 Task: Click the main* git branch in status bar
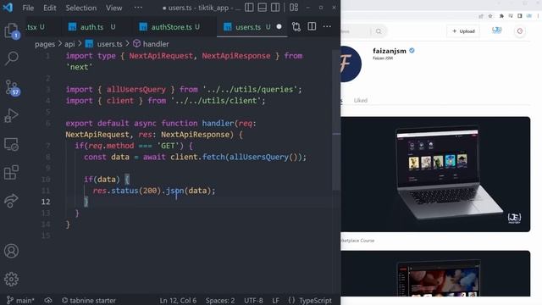(20, 300)
